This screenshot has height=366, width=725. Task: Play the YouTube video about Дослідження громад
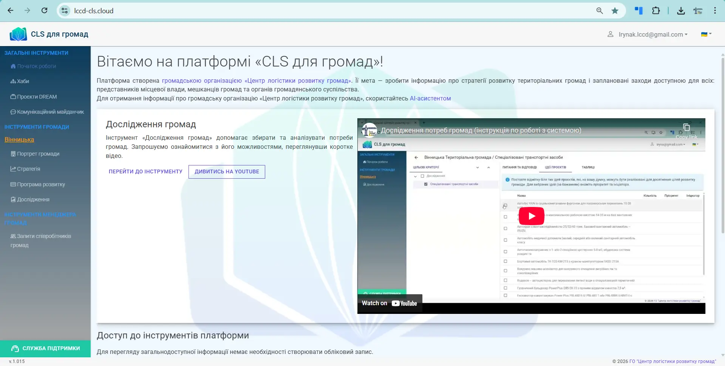[x=531, y=216]
